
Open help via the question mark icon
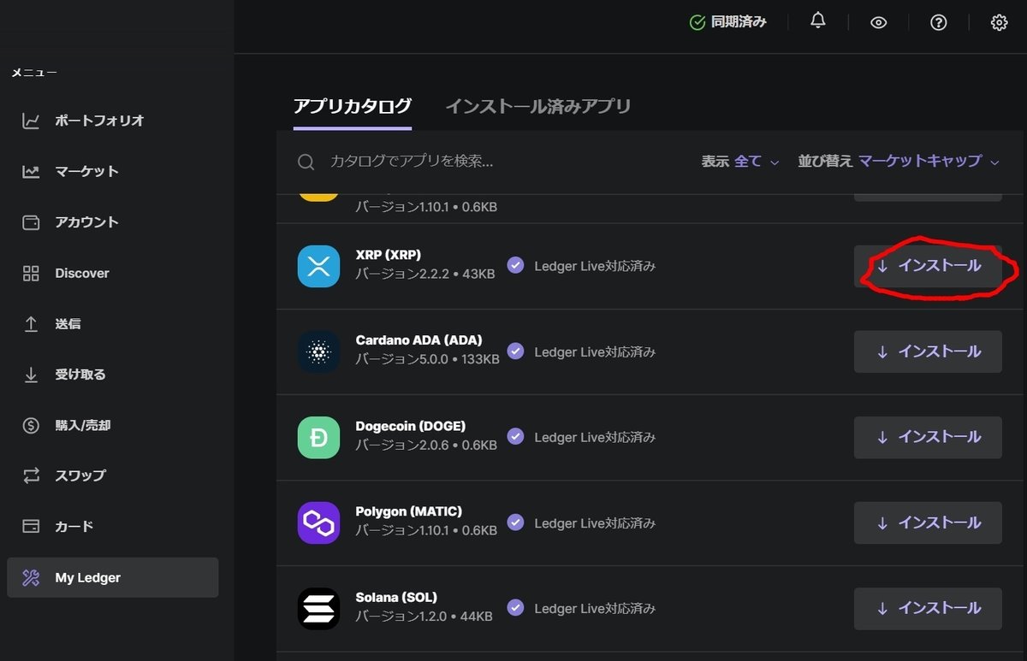point(939,23)
